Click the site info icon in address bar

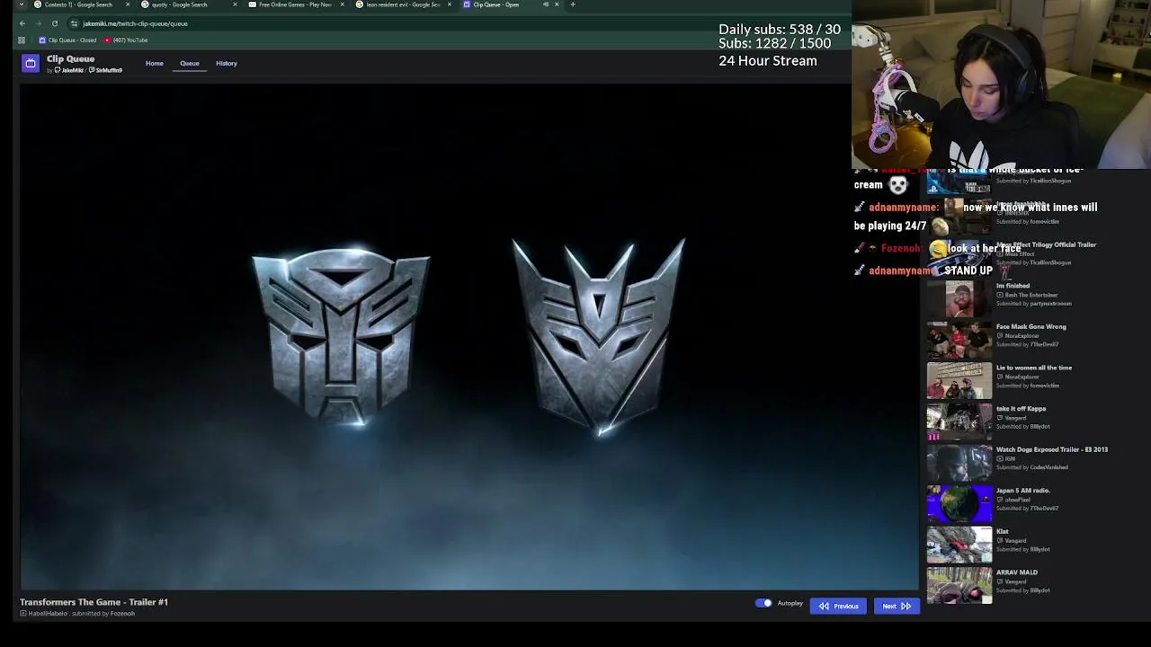(75, 23)
